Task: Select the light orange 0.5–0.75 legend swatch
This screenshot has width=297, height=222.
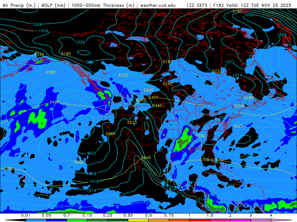Action: (x=159, y=220)
